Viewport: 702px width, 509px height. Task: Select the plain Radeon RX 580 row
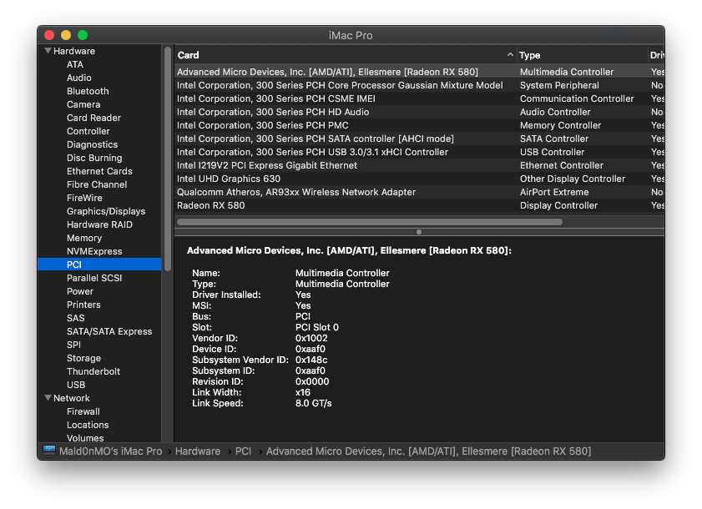[x=419, y=205]
